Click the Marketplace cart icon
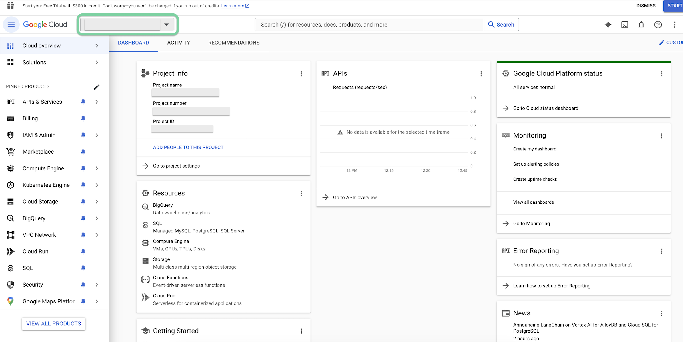This screenshot has height=342, width=683. 11,152
